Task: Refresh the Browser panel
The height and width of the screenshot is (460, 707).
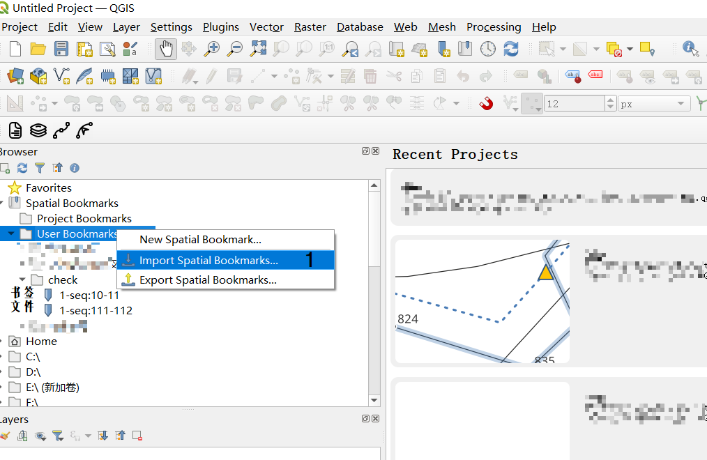Action: (x=22, y=168)
